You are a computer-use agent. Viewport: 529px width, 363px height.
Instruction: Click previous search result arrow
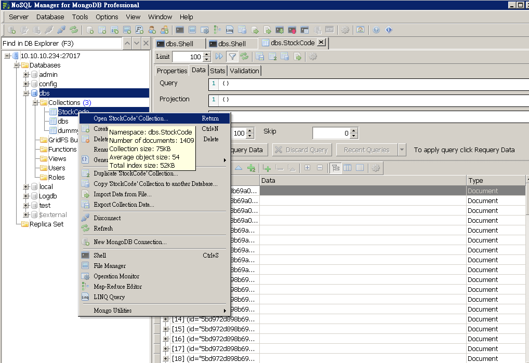tap(127, 43)
